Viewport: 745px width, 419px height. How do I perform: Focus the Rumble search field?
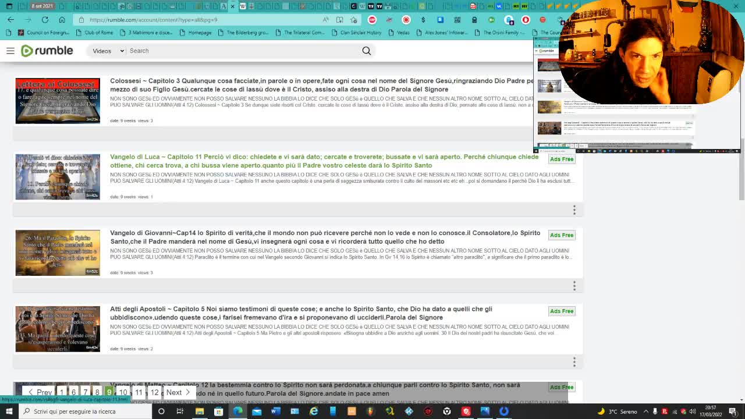tap(242, 51)
